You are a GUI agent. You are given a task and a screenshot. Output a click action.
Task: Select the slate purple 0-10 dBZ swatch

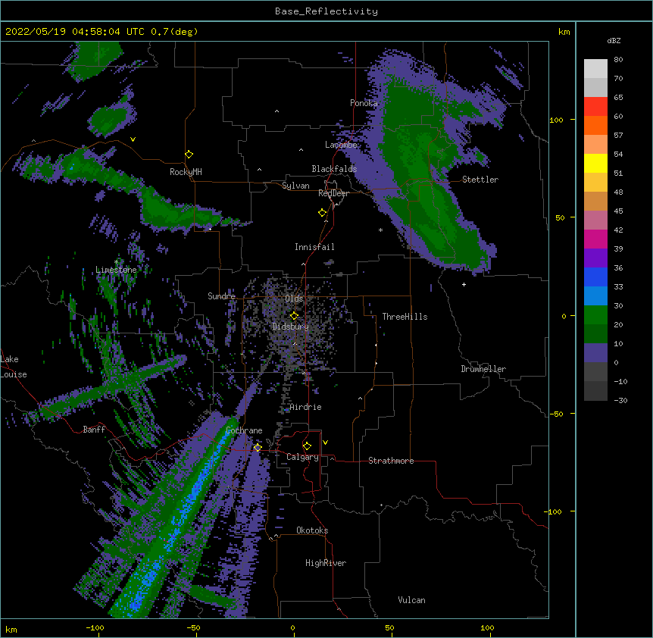pyautogui.click(x=595, y=353)
